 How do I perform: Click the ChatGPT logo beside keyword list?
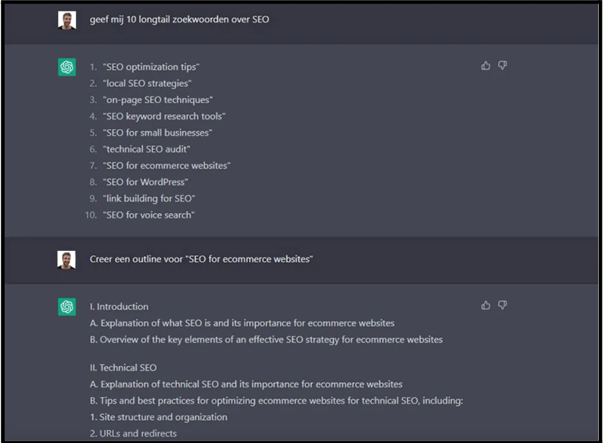point(67,67)
